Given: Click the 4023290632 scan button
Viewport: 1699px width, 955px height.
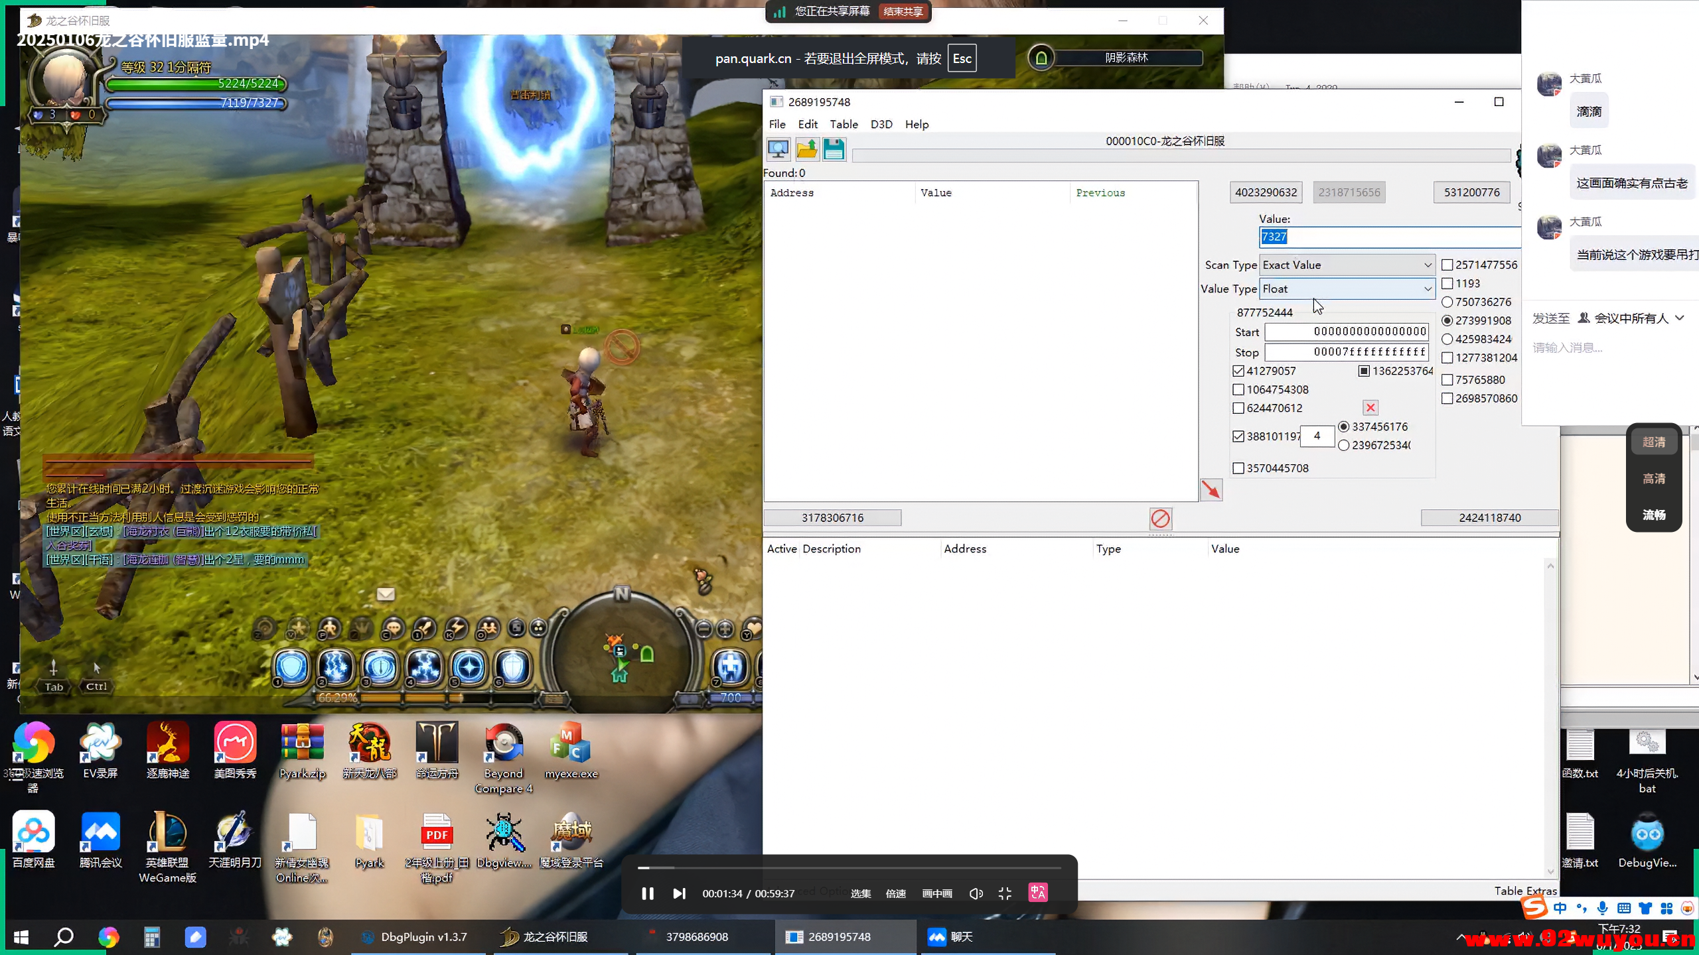Looking at the screenshot, I should tap(1266, 192).
